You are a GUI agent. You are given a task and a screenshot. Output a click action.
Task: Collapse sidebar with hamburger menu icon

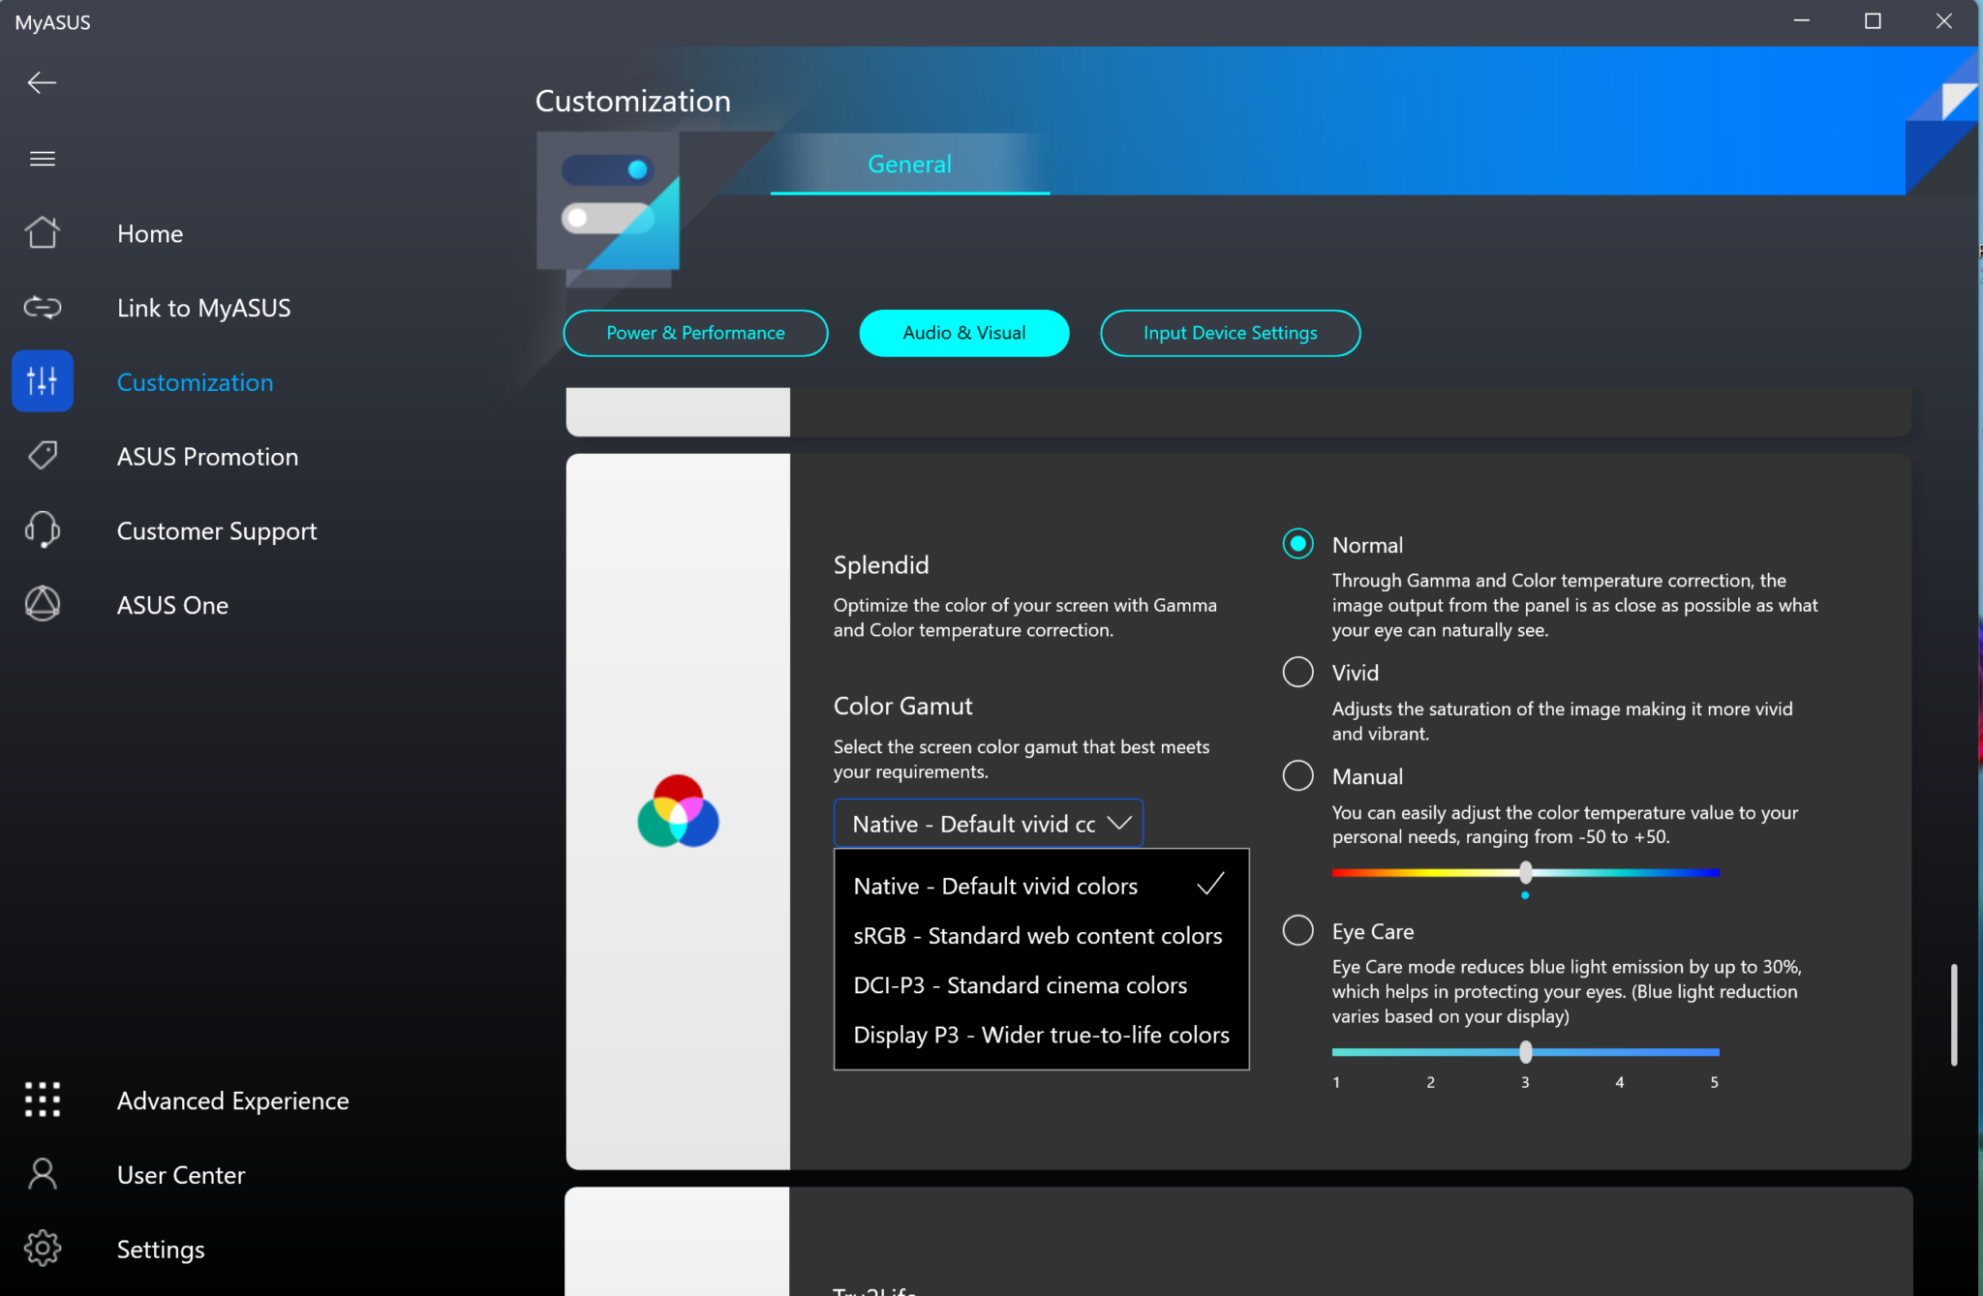click(x=42, y=159)
